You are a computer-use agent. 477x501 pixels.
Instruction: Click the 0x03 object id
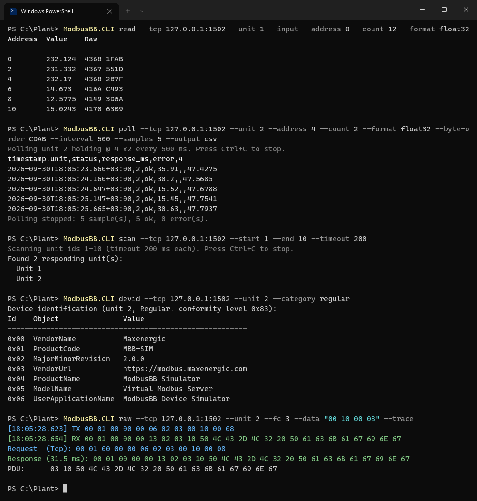16,369
